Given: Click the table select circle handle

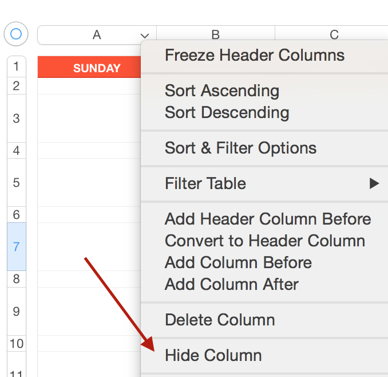Looking at the screenshot, I should pyautogui.click(x=16, y=34).
